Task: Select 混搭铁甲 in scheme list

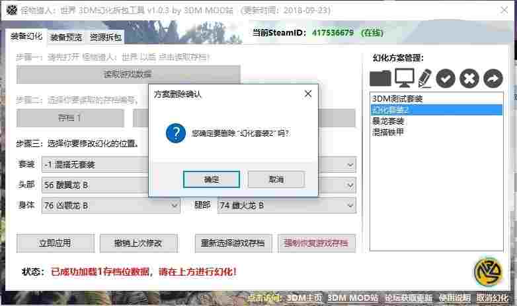Action: (x=436, y=132)
